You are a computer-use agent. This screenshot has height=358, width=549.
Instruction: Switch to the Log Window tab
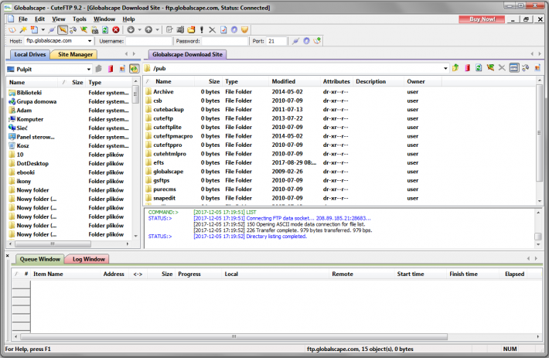[x=89, y=259]
